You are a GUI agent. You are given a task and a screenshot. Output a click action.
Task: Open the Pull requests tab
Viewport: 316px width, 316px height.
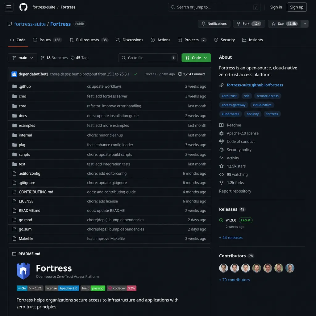tap(89, 40)
